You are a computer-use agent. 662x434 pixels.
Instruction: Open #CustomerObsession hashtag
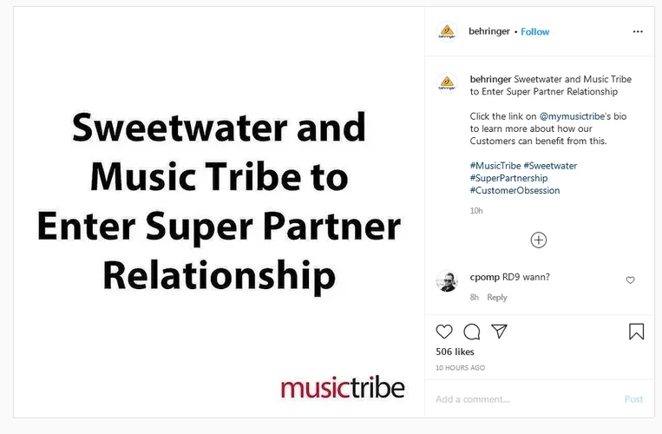pyautogui.click(x=515, y=190)
